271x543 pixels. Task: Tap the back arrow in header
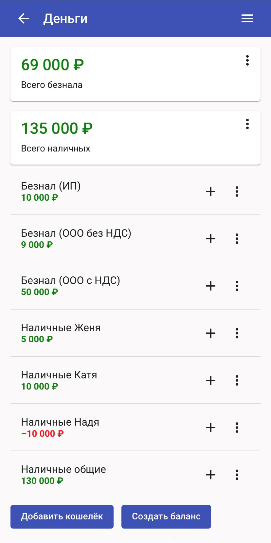[24, 19]
